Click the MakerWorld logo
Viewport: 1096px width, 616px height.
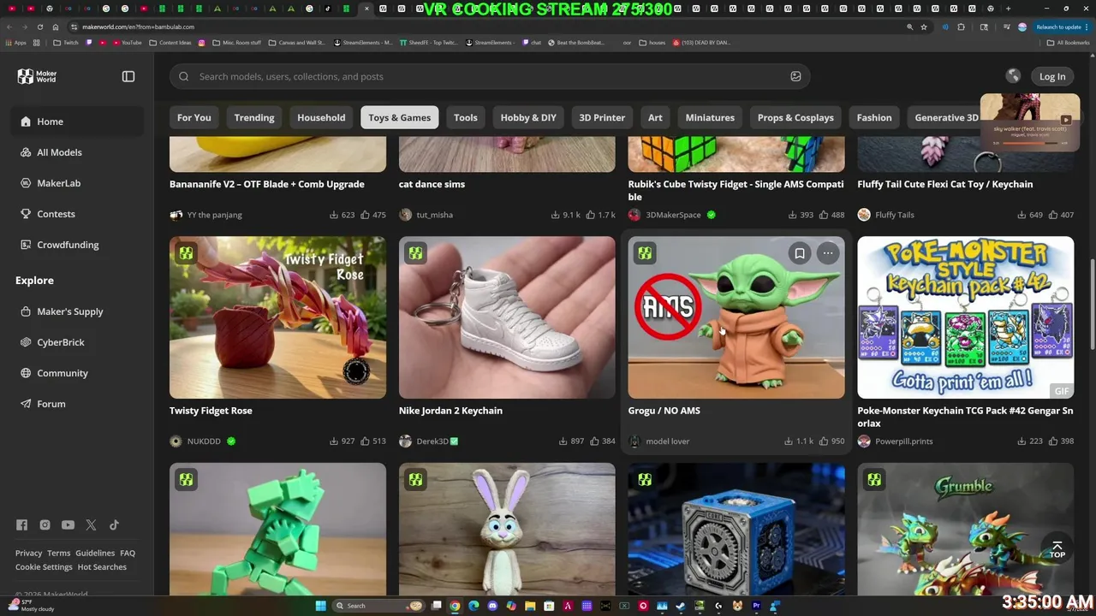(x=37, y=76)
